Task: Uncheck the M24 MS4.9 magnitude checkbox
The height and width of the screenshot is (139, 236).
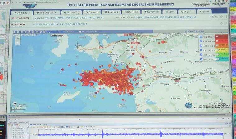Action: tap(201, 46)
